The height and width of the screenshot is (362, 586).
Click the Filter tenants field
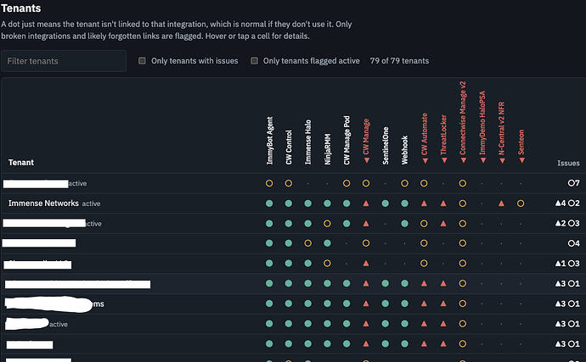(64, 61)
